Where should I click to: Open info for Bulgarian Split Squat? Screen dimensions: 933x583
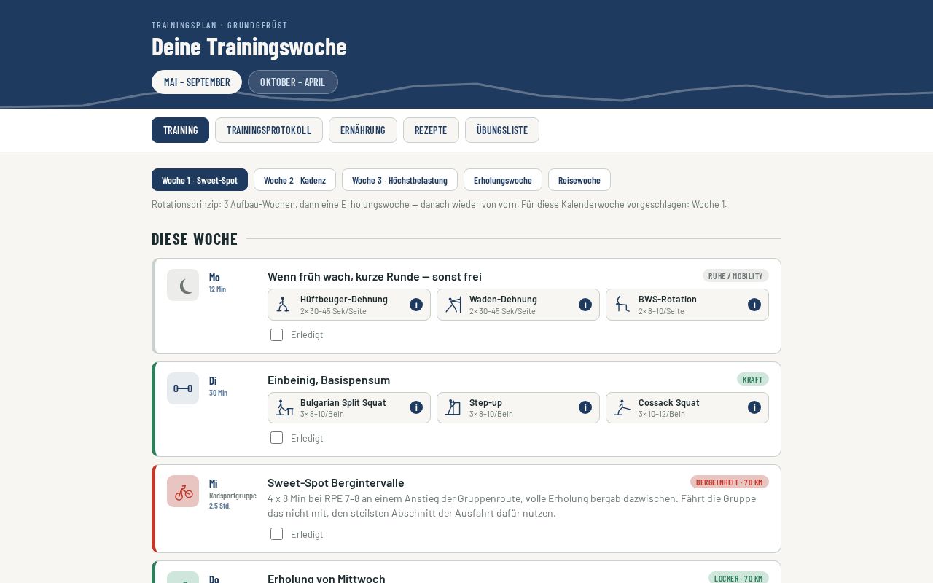click(416, 407)
